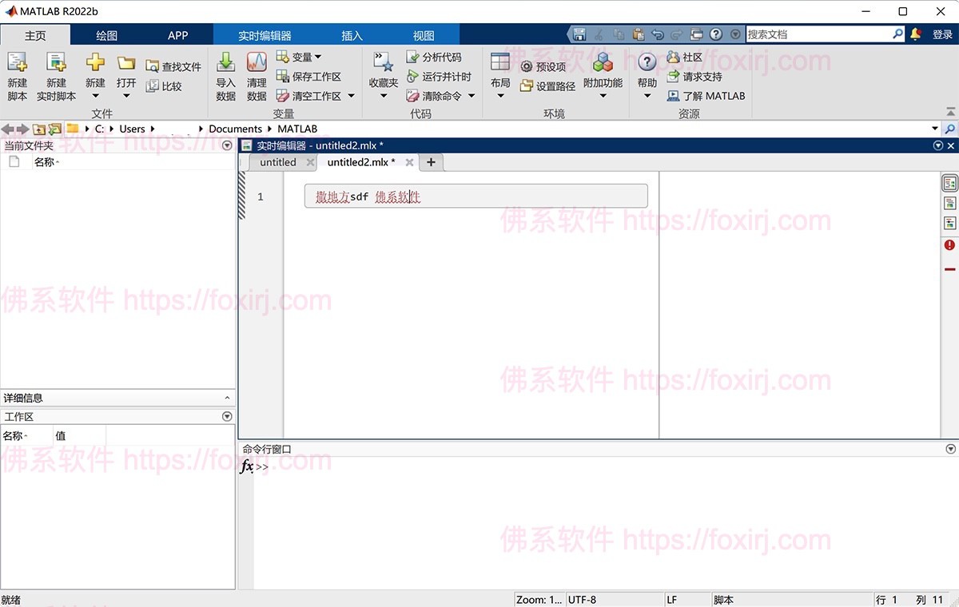This screenshot has height=607, width=959.
Task: Click the New Live Script (新建实时脚本) icon
Action: (56, 62)
